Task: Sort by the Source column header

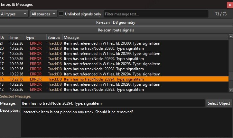Action: pyautogui.click(x=54, y=37)
